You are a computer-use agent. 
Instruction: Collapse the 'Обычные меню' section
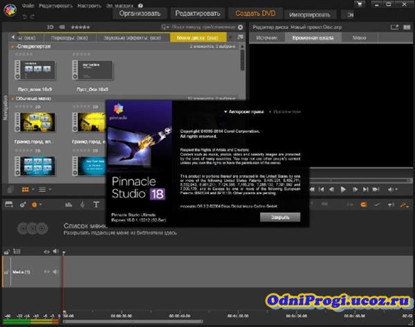pos(13,98)
